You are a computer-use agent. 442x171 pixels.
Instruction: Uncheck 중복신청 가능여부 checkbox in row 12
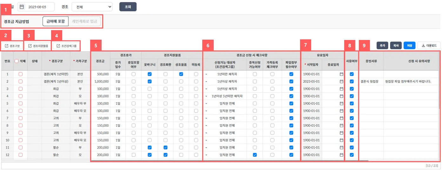point(255,155)
